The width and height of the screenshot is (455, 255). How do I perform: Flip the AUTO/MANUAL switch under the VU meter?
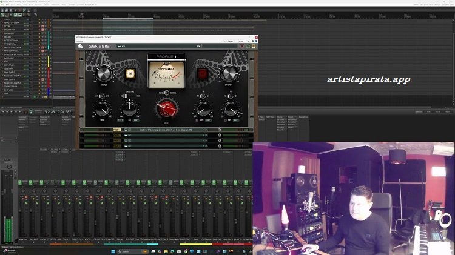click(166, 93)
